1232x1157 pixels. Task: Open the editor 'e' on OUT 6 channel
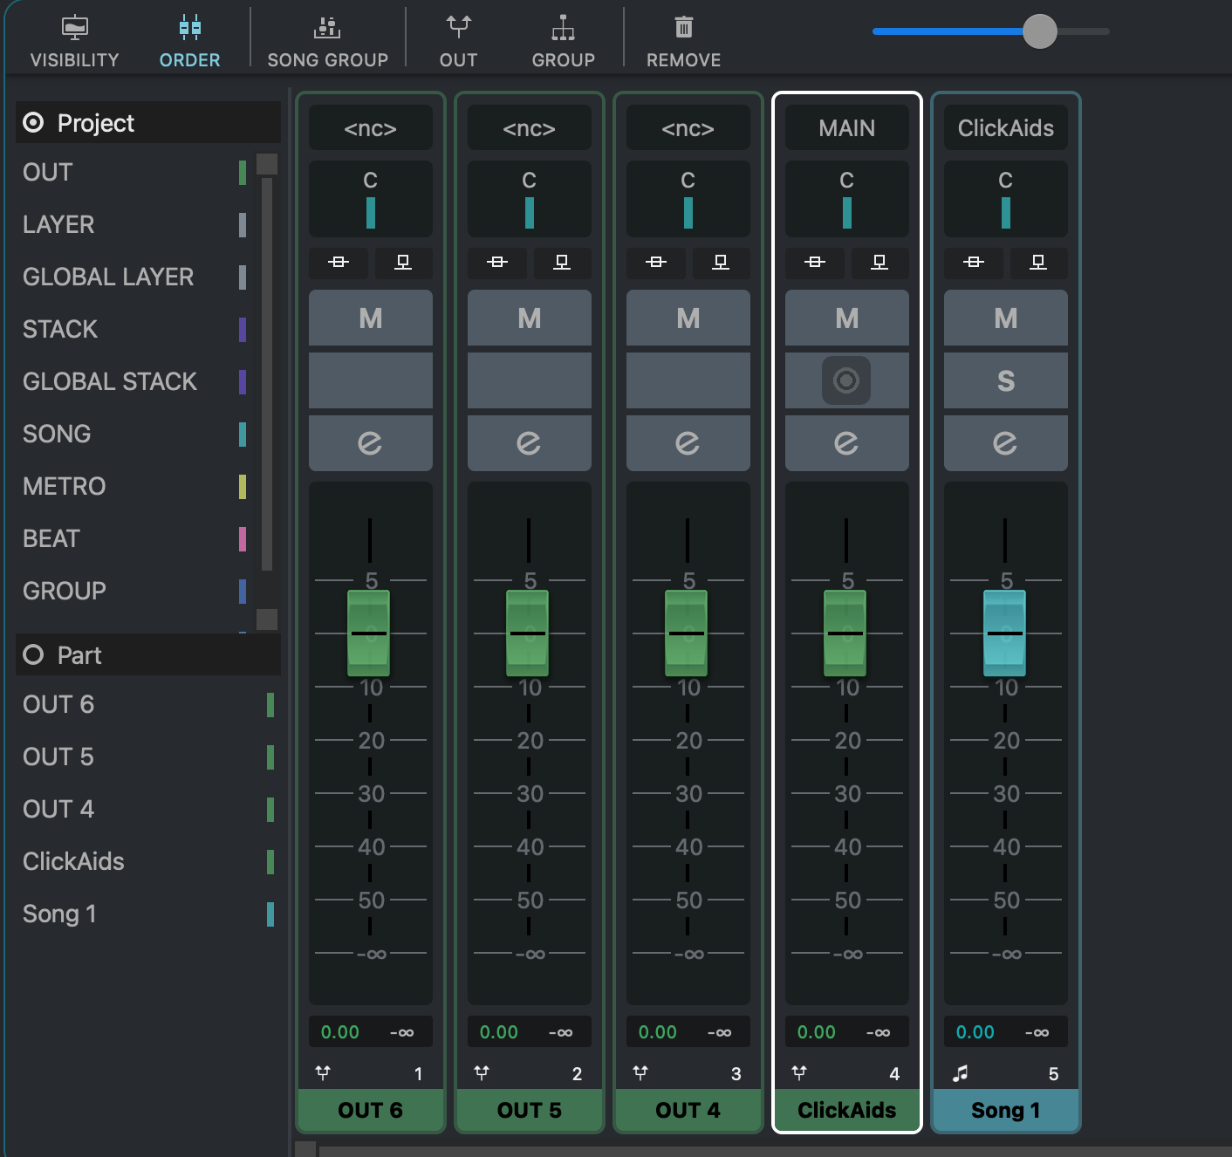click(370, 443)
